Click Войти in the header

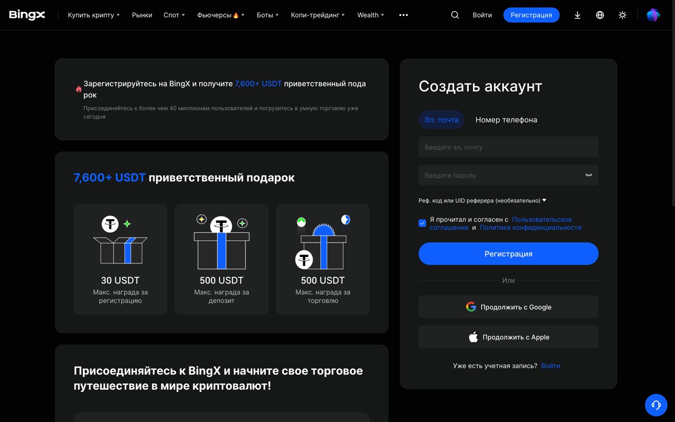(x=482, y=15)
